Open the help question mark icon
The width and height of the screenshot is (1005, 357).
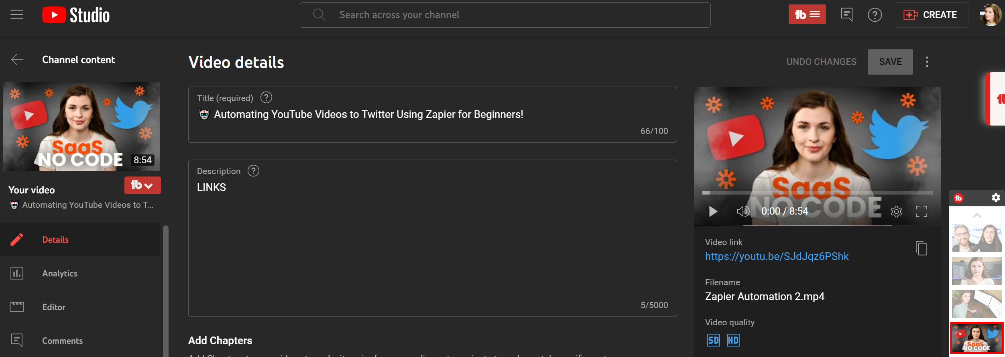875,15
